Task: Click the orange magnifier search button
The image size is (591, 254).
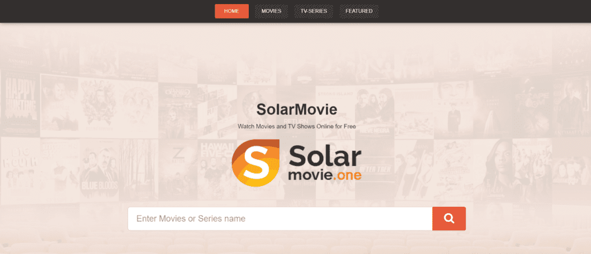Action: pos(449,219)
